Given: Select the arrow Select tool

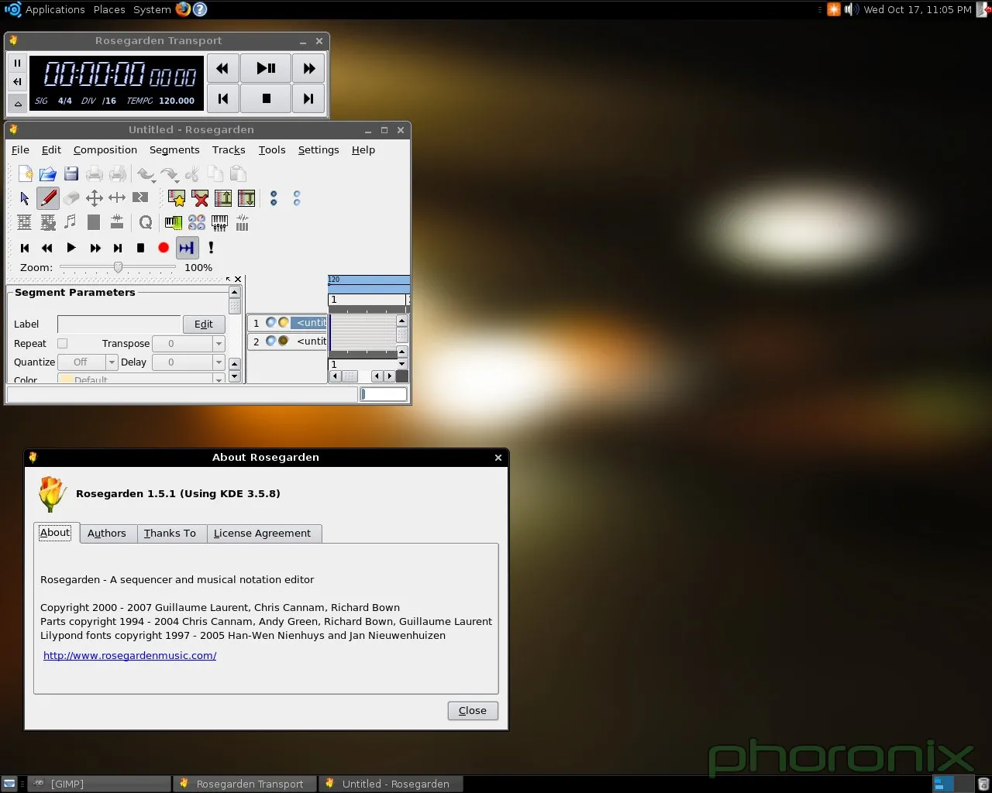Looking at the screenshot, I should (x=25, y=198).
